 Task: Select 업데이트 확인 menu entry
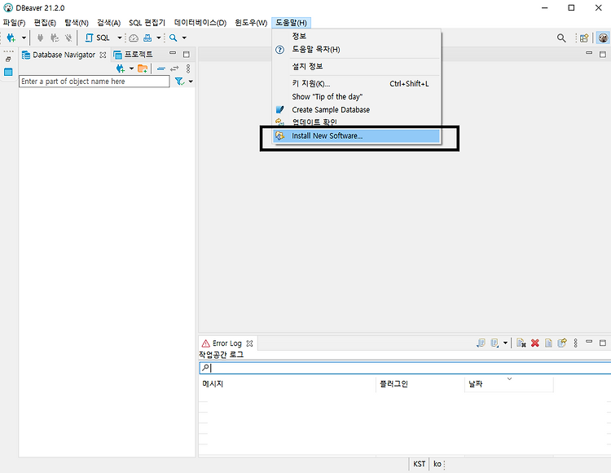click(x=357, y=122)
